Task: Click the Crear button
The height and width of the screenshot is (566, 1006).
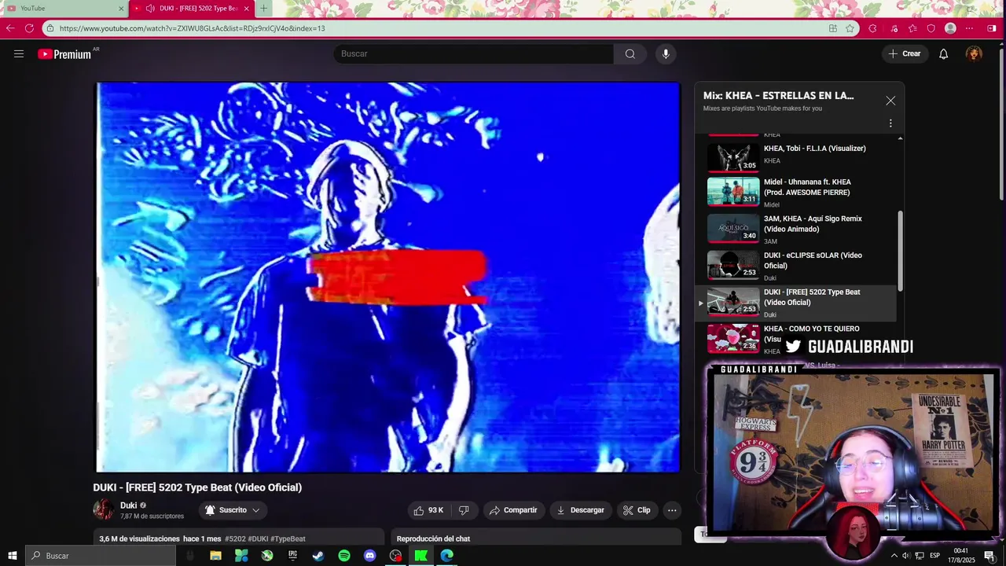Action: pyautogui.click(x=905, y=54)
